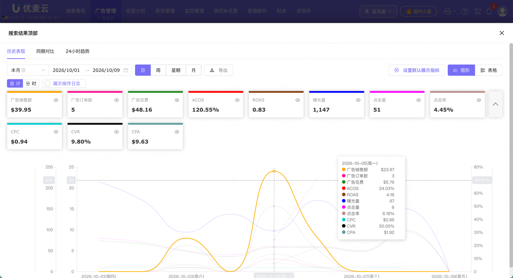
Task: Click the orange bar on 广告销售额 card
Action: click(34, 92)
